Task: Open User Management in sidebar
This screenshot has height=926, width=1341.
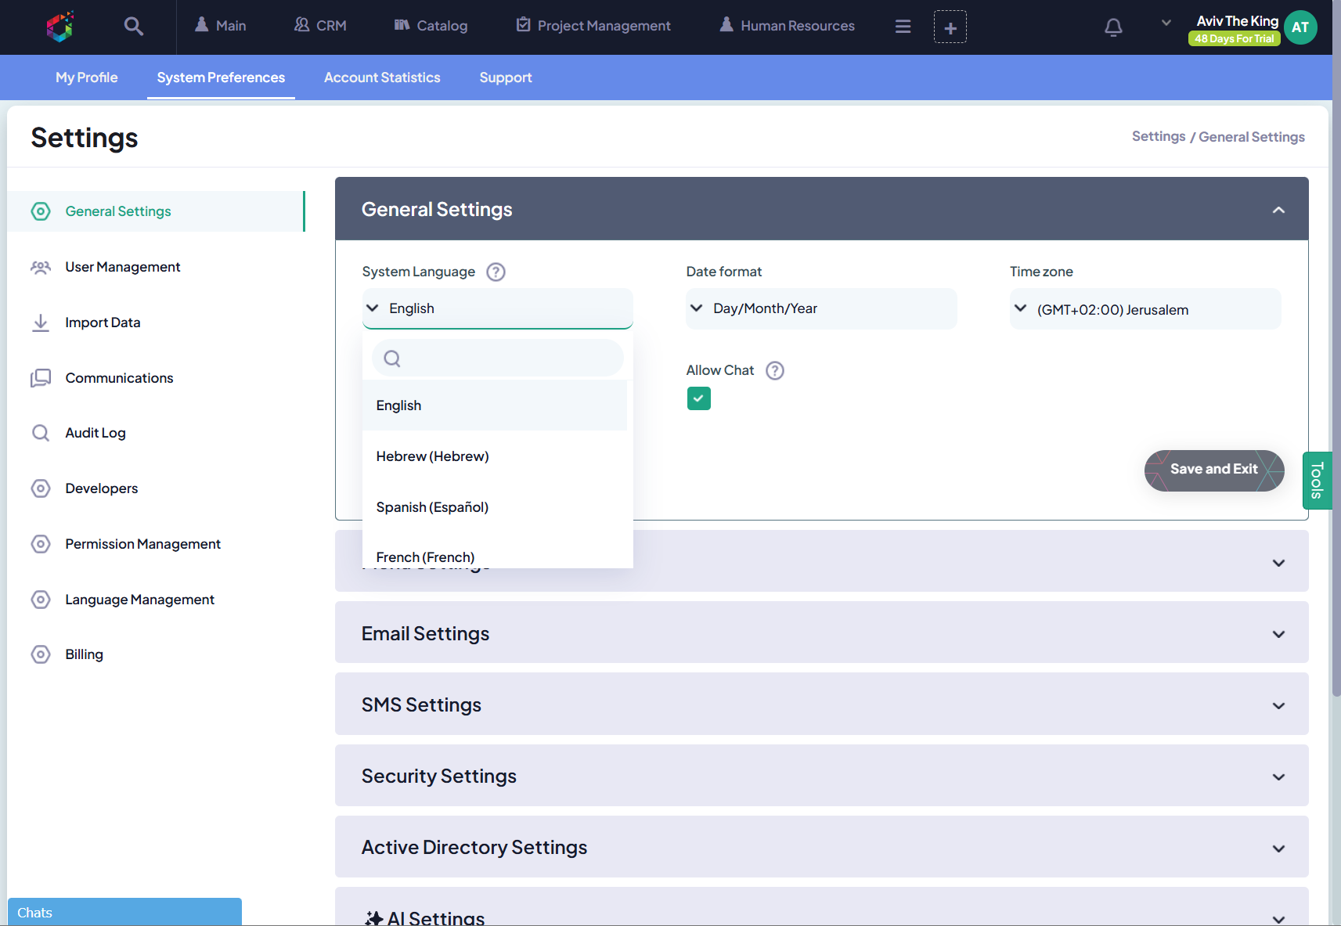Action: point(123,267)
